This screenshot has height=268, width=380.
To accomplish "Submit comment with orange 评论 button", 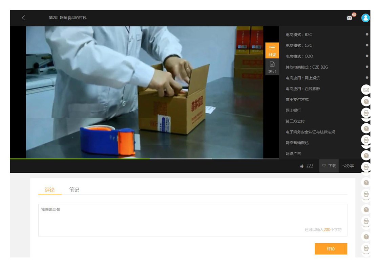I will coord(331,249).
